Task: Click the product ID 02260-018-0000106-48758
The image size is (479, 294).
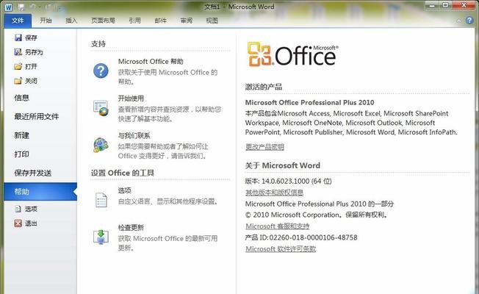Action: click(x=313, y=237)
